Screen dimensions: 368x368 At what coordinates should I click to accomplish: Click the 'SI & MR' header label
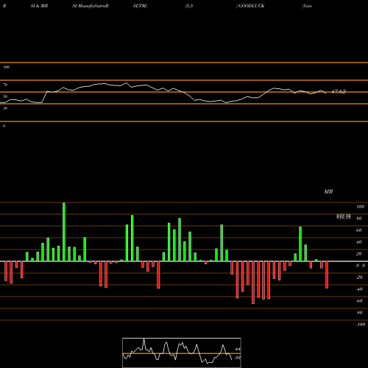coord(39,6)
